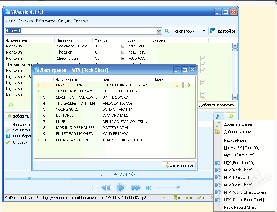Choose Добавить папку in the dropdown menu
Screen dimensions: 277x212
[238, 132]
